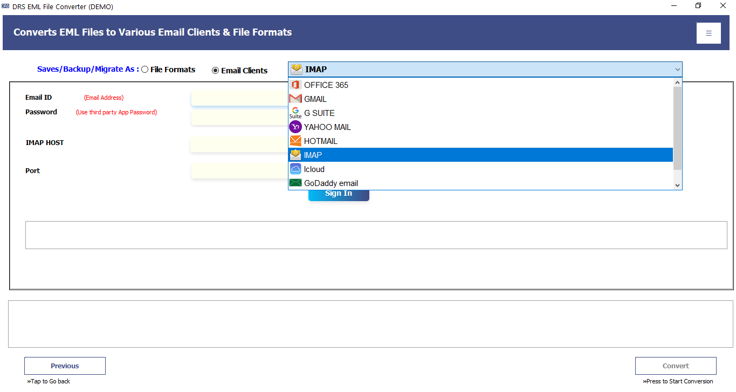Image resolution: width=736 pixels, height=392 pixels.
Task: Click the "Saves/Backup/Migrate As :" label
Action: click(88, 69)
